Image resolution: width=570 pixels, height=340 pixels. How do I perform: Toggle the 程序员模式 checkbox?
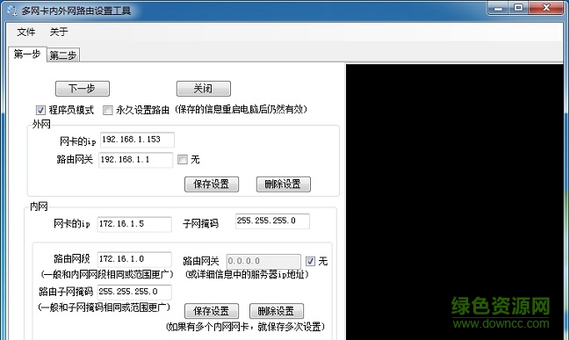[40, 110]
